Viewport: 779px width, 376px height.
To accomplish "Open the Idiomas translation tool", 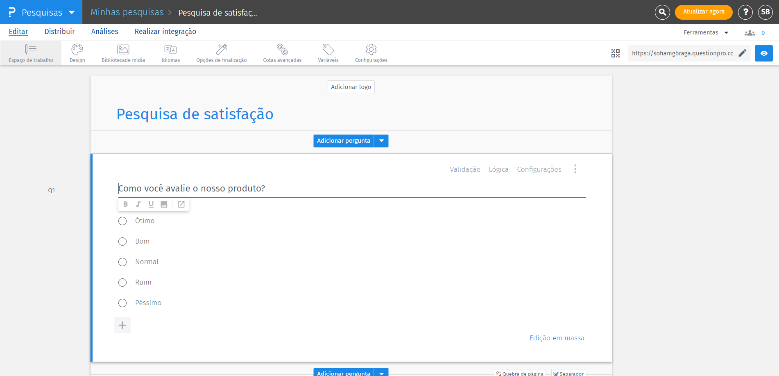I will [x=170, y=53].
